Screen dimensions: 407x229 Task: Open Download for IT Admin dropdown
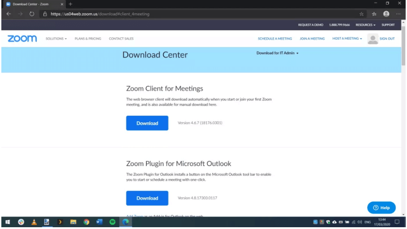(x=277, y=53)
